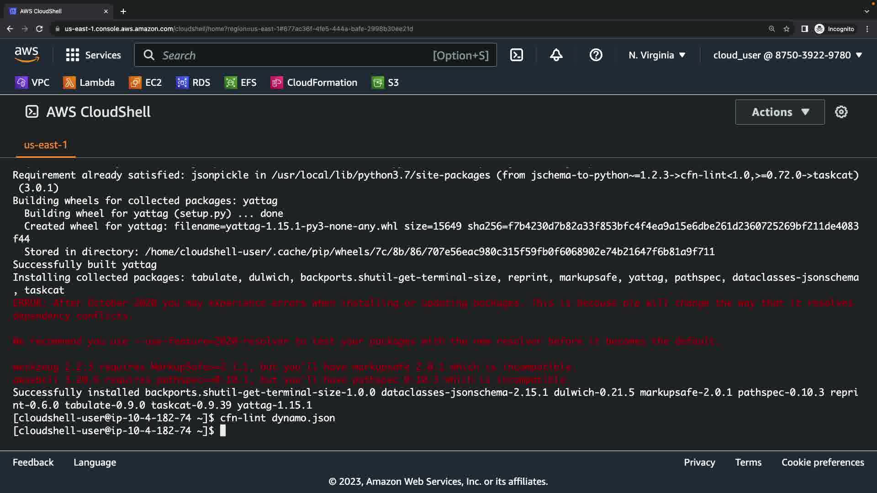Open the S3 favorite shortcut

pos(386,83)
